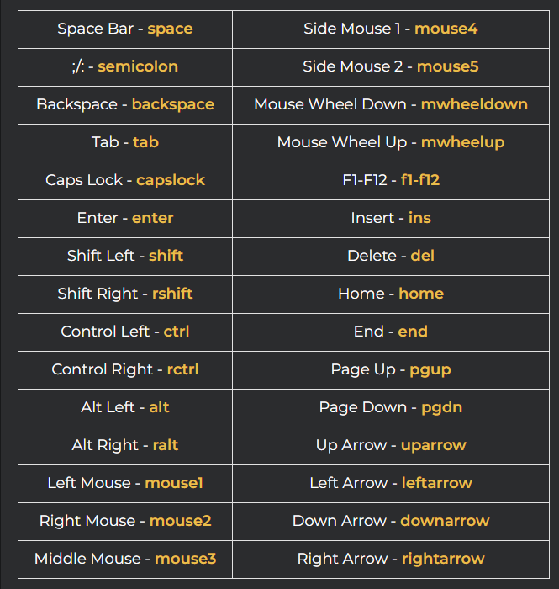Click the 'semicolon' key name
559x589 pixels.
tap(138, 66)
